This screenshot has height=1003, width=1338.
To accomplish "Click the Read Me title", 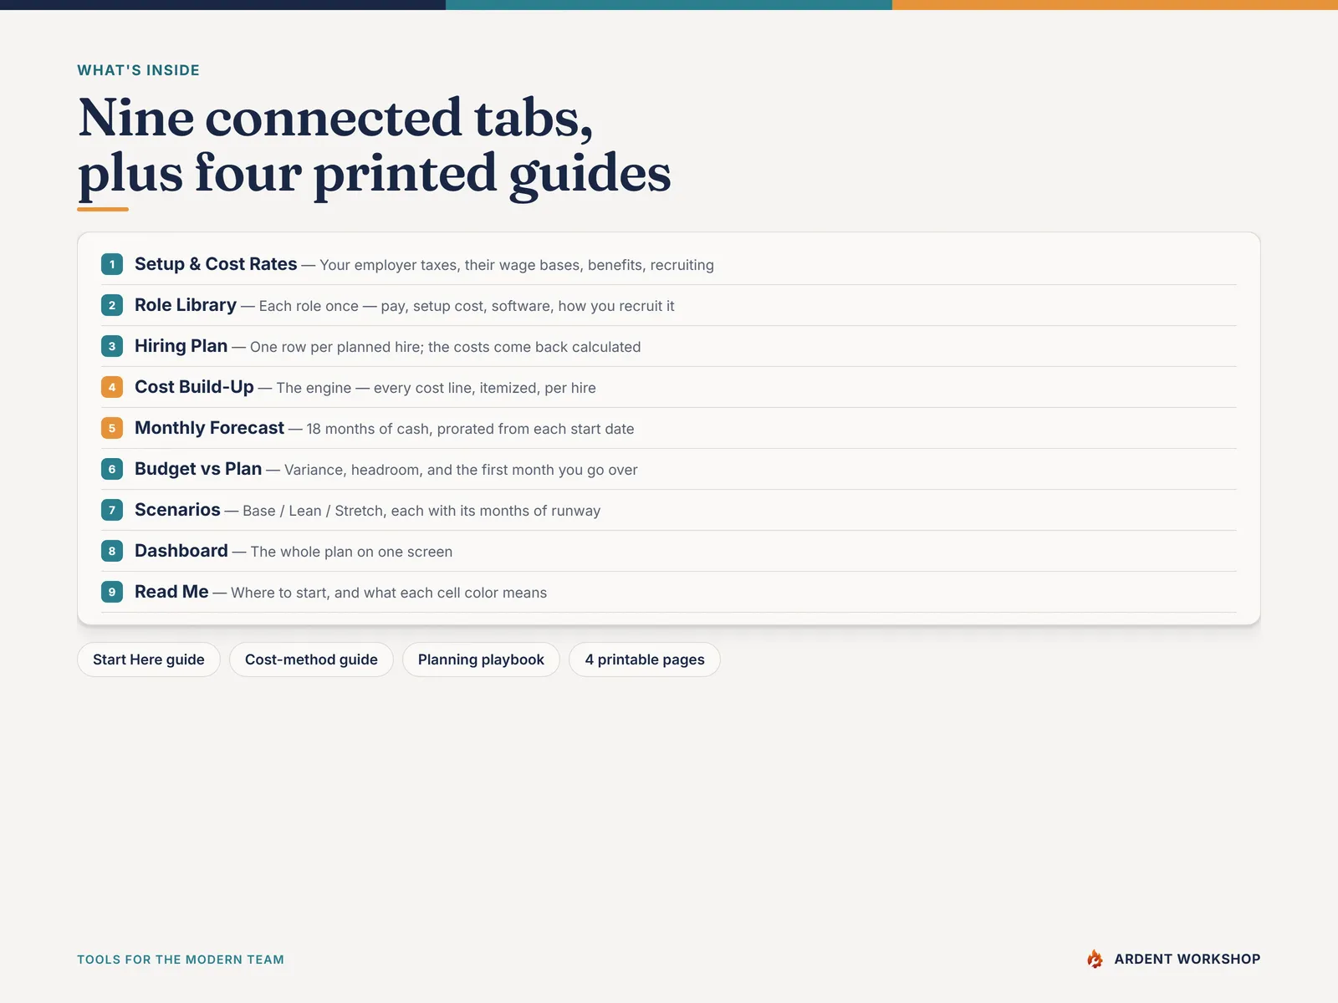I will tap(171, 592).
